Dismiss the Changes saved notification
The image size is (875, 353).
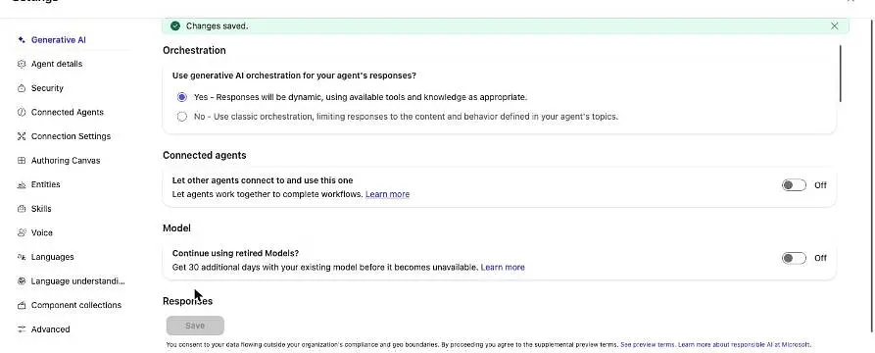point(834,25)
